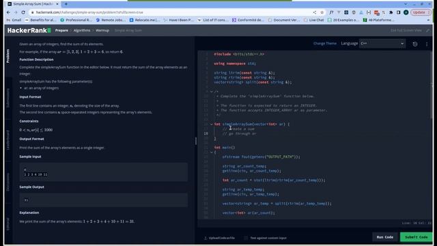Open the Have I Been P... bookmark
Image resolution: width=437 pixels, height=246 pixels.
[178, 20]
